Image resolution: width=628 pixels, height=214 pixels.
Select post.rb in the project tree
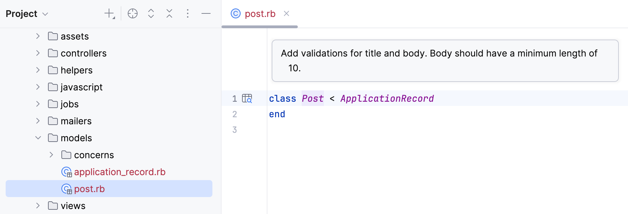click(x=89, y=189)
